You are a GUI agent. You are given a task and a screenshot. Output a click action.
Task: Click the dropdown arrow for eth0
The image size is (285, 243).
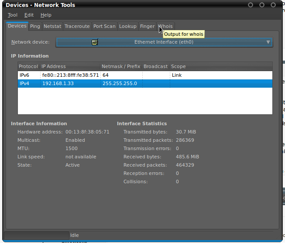pos(268,42)
